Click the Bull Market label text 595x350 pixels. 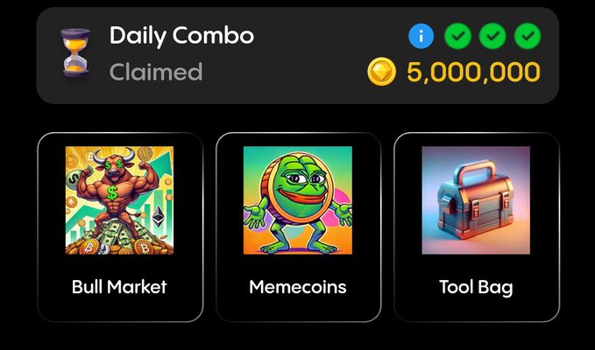click(x=119, y=287)
